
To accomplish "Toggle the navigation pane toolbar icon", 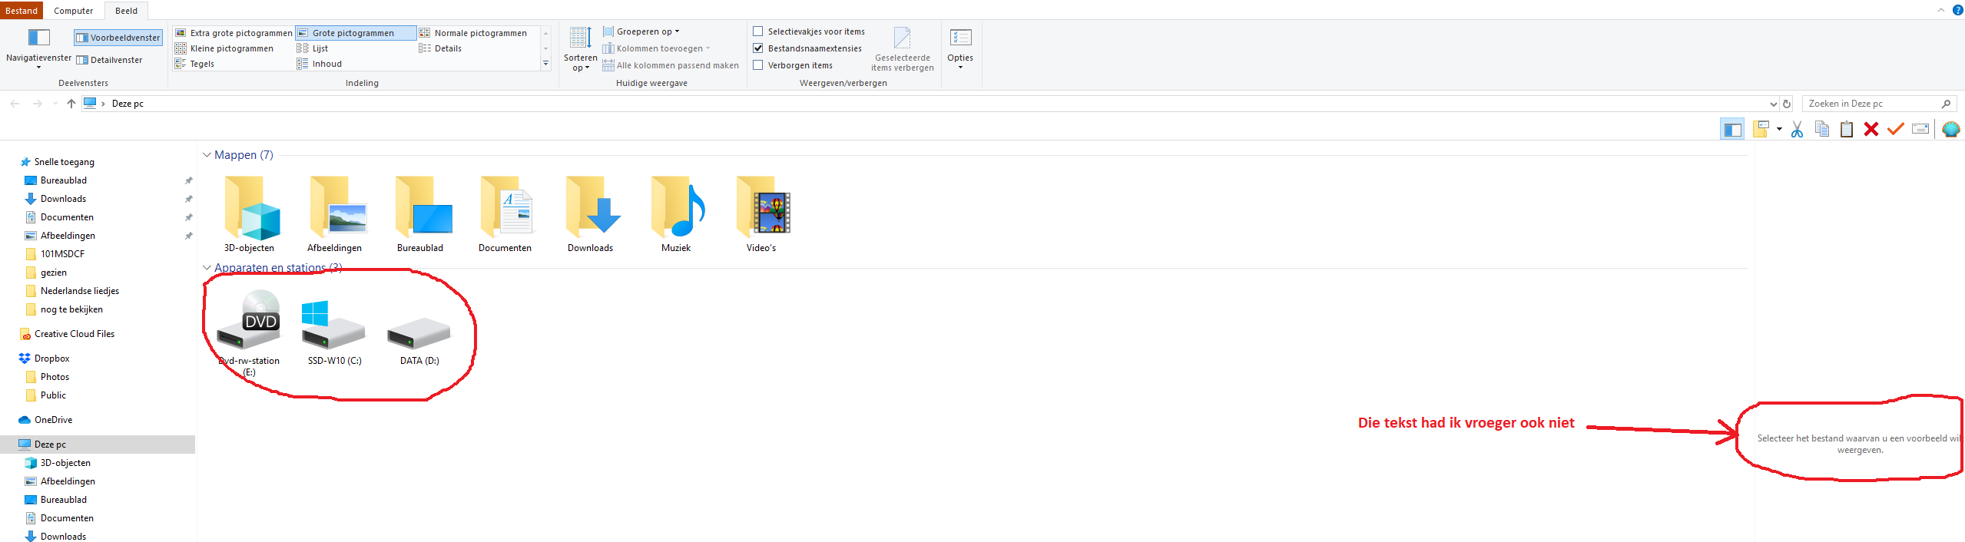I will click(x=1732, y=129).
